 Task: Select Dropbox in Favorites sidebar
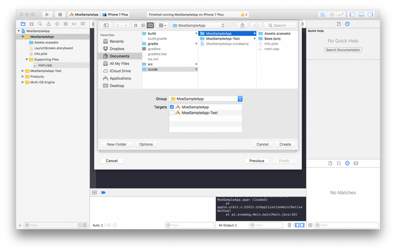(x=117, y=49)
